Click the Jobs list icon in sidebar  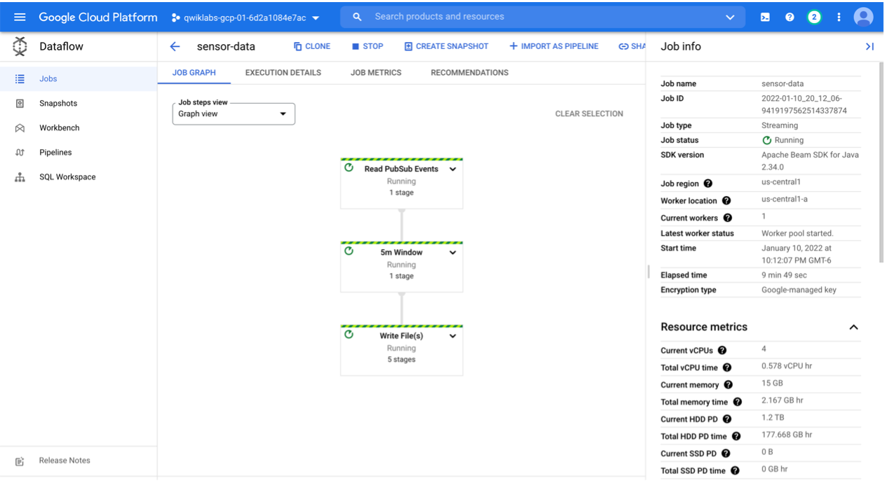pyautogui.click(x=20, y=79)
